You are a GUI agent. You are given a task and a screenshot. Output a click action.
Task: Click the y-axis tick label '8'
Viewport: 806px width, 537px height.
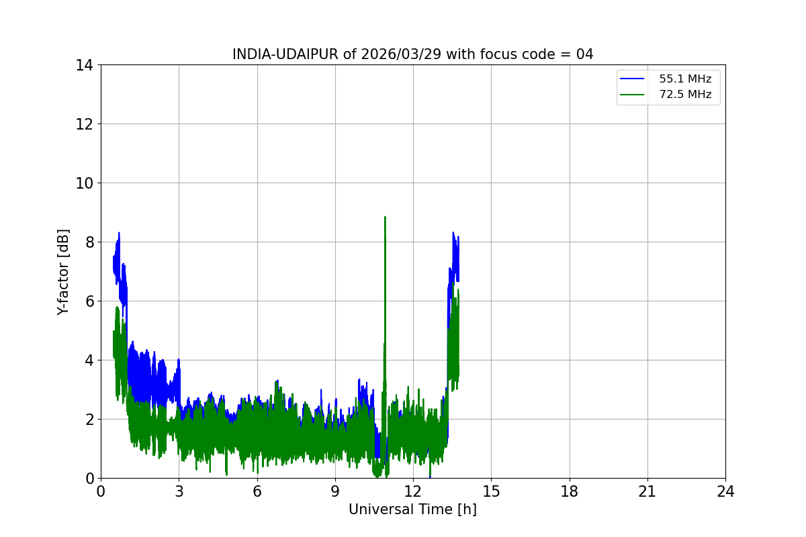89,242
